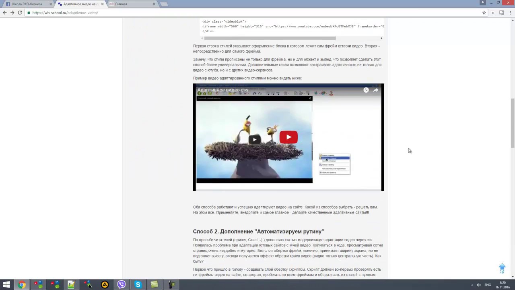Image resolution: width=515 pixels, height=290 pixels.
Task: Open the clock showing 8:20
Action: point(503,285)
